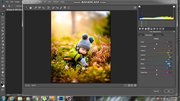Click the Oranges saturation value field
The height and width of the screenshot is (101, 180).
169,46
